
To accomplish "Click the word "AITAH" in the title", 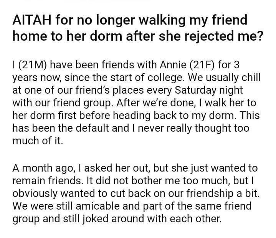I will tap(33, 20).
